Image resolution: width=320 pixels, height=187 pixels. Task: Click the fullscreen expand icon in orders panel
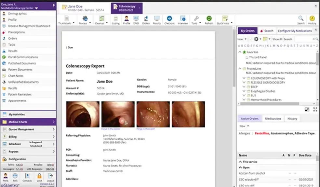pos(315,110)
